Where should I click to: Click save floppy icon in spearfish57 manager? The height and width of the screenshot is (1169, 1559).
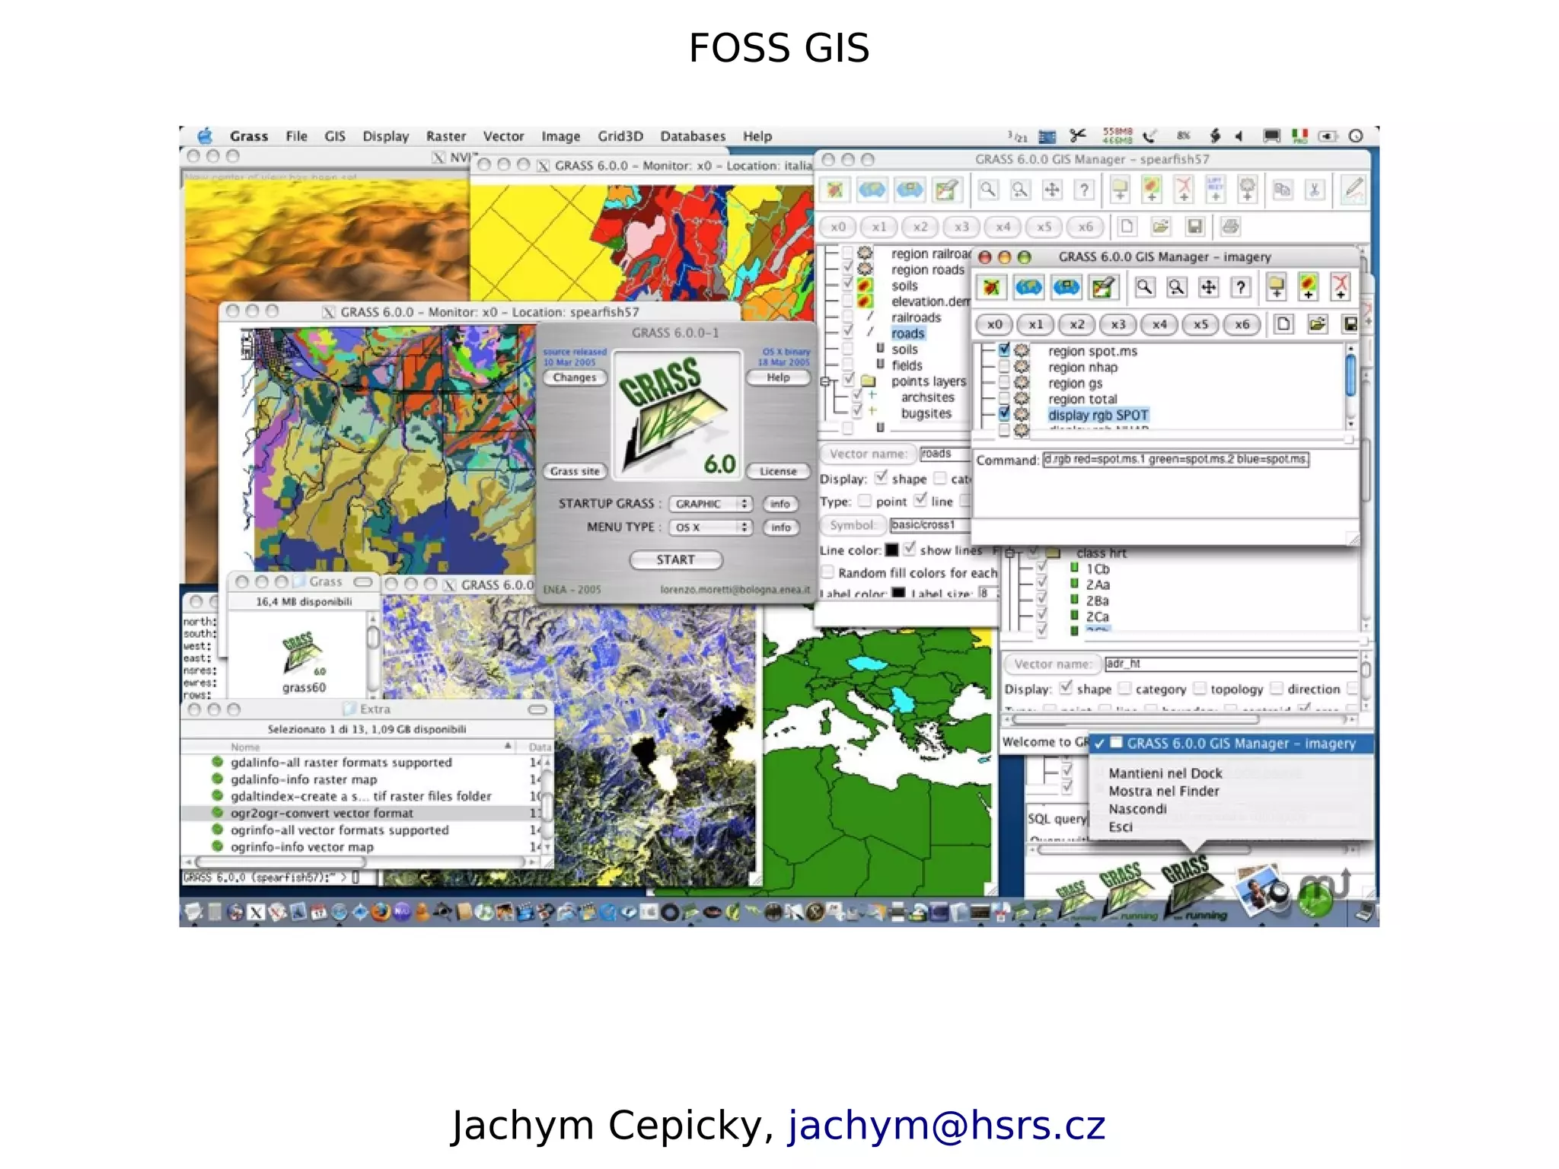click(1195, 226)
